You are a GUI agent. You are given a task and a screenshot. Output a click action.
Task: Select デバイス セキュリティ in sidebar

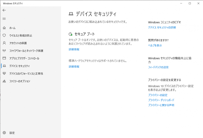point(20,66)
